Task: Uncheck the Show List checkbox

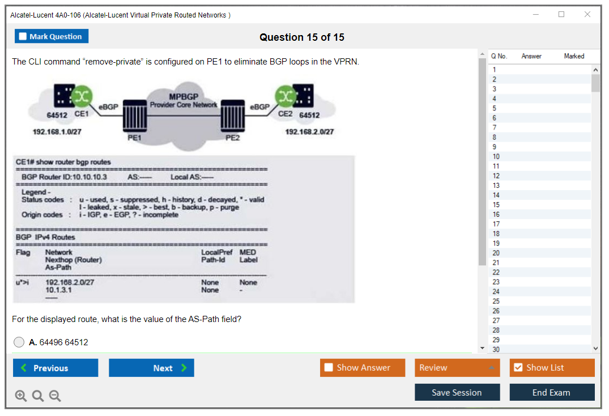Action: point(518,368)
